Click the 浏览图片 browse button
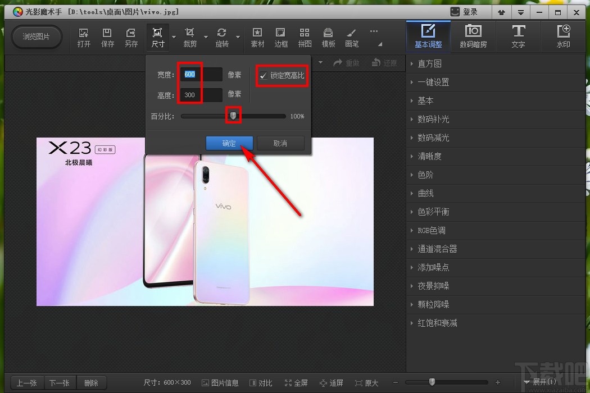The width and height of the screenshot is (590, 393). coord(36,36)
